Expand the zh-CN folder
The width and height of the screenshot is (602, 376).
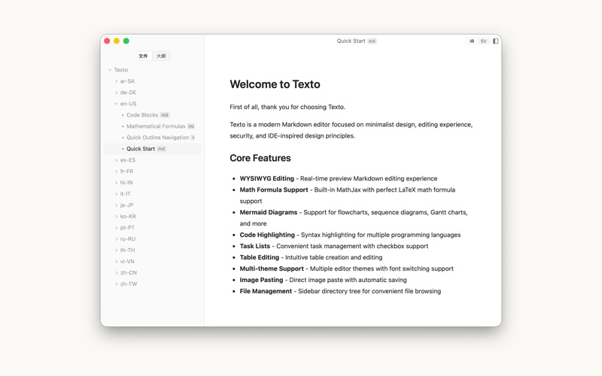[117, 272]
